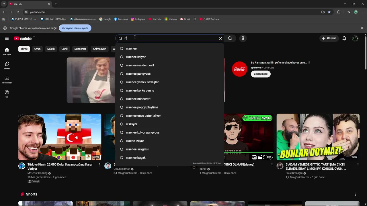Open a new browser tab

pos(56,4)
